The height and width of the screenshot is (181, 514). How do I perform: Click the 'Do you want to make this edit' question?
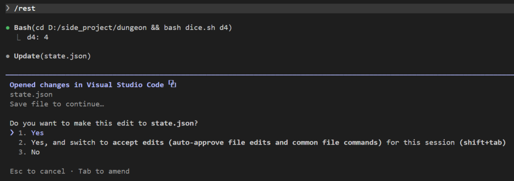coord(103,123)
